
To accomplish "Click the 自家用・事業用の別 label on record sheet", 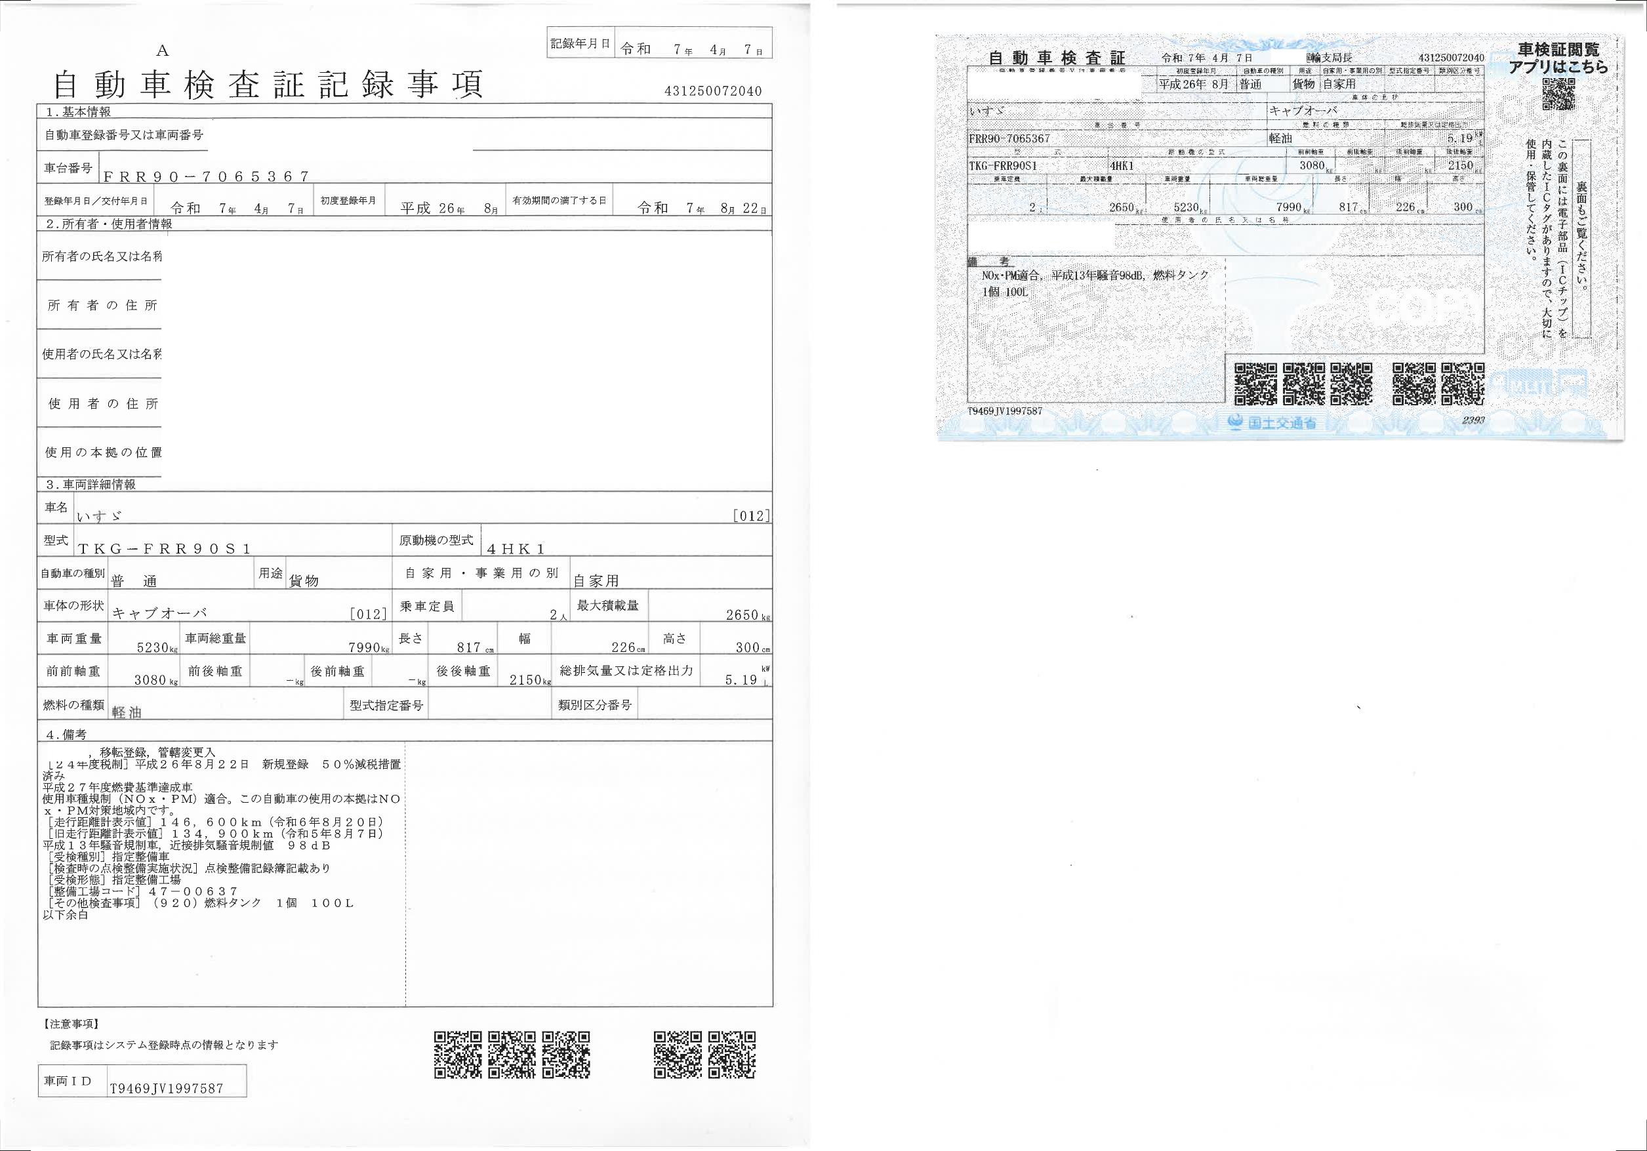I will pyautogui.click(x=481, y=574).
